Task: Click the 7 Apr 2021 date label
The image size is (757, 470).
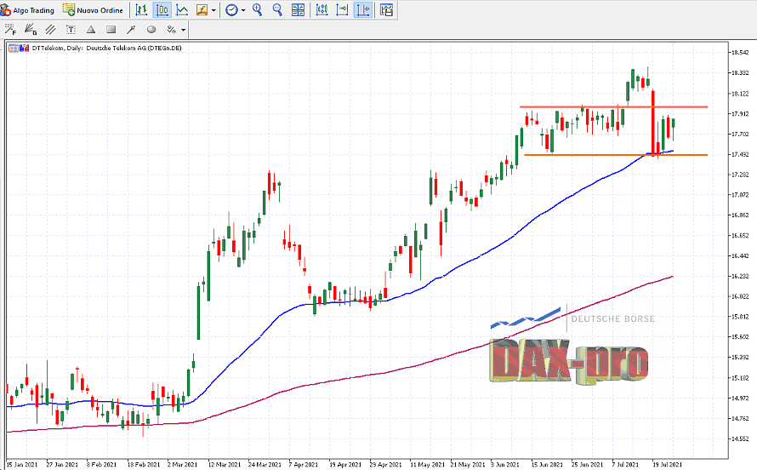Action: coord(303,465)
